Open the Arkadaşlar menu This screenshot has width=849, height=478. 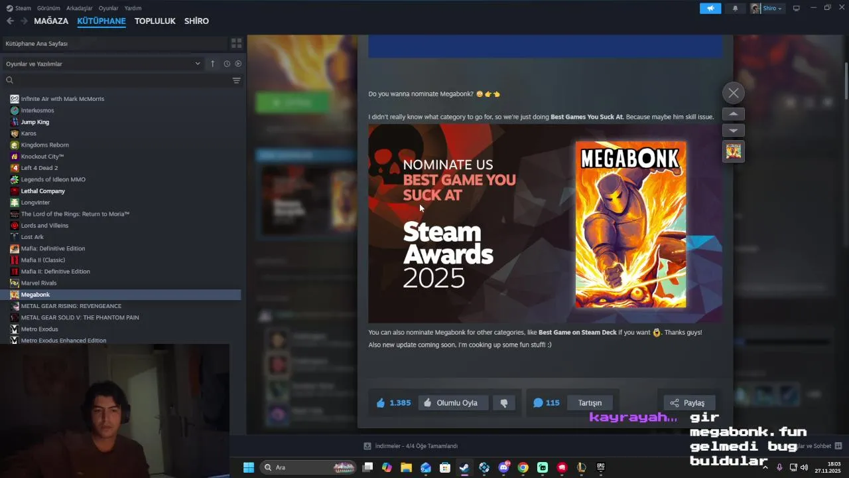click(80, 8)
